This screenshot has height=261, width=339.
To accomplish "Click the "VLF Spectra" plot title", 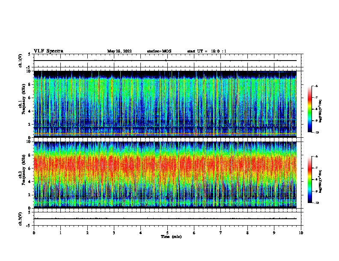I will (x=48, y=51).
